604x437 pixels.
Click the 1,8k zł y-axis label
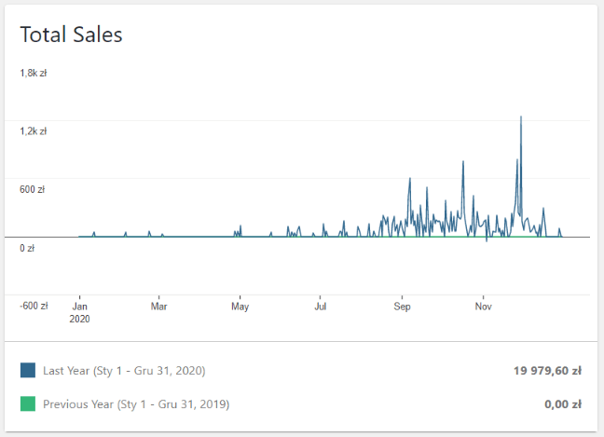34,73
